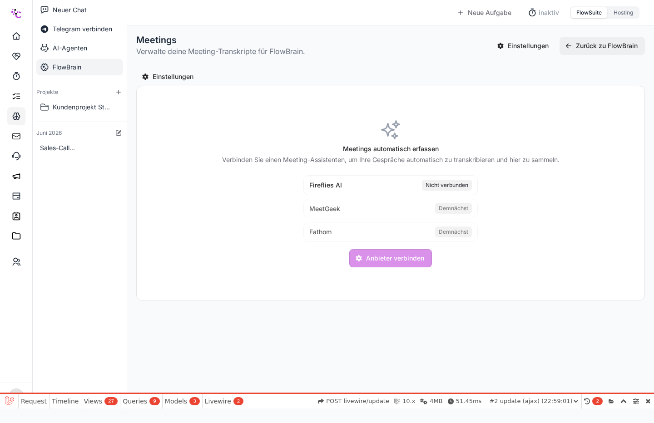Select the Fireflies AI provider row
This screenshot has height=423, width=654.
391,185
